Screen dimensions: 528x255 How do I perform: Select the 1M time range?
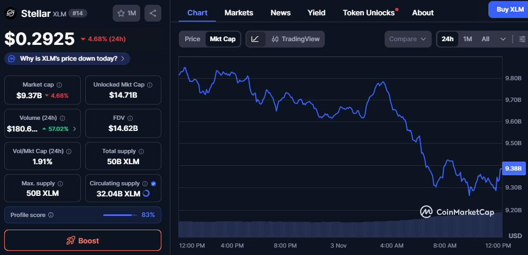click(468, 39)
